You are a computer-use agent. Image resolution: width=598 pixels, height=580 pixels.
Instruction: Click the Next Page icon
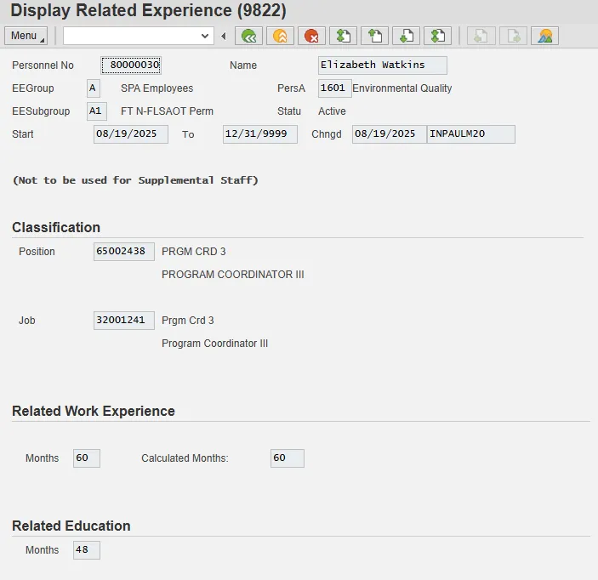[x=406, y=36]
